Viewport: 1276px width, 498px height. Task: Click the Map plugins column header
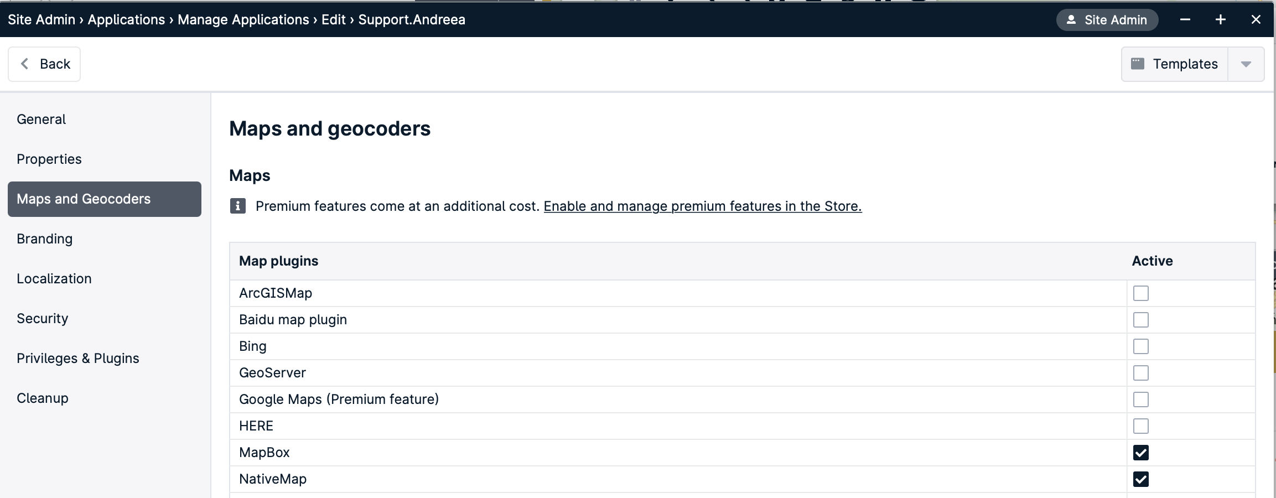[279, 261]
